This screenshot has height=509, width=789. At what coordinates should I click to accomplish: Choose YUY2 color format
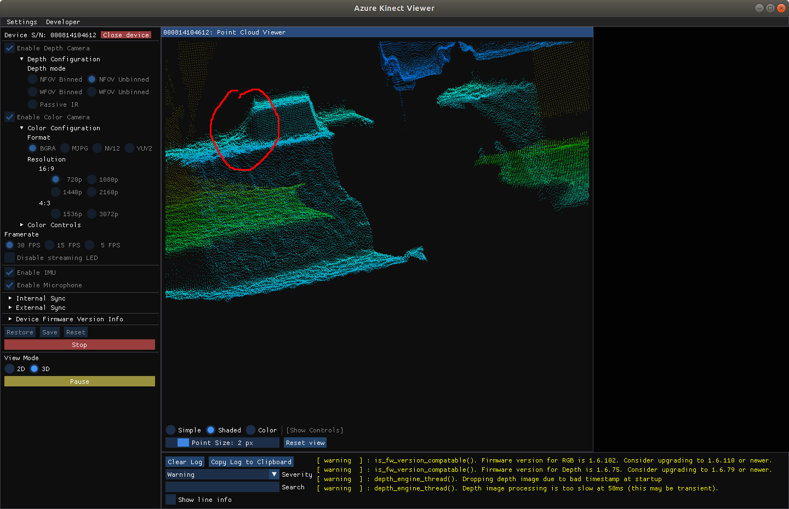[130, 148]
